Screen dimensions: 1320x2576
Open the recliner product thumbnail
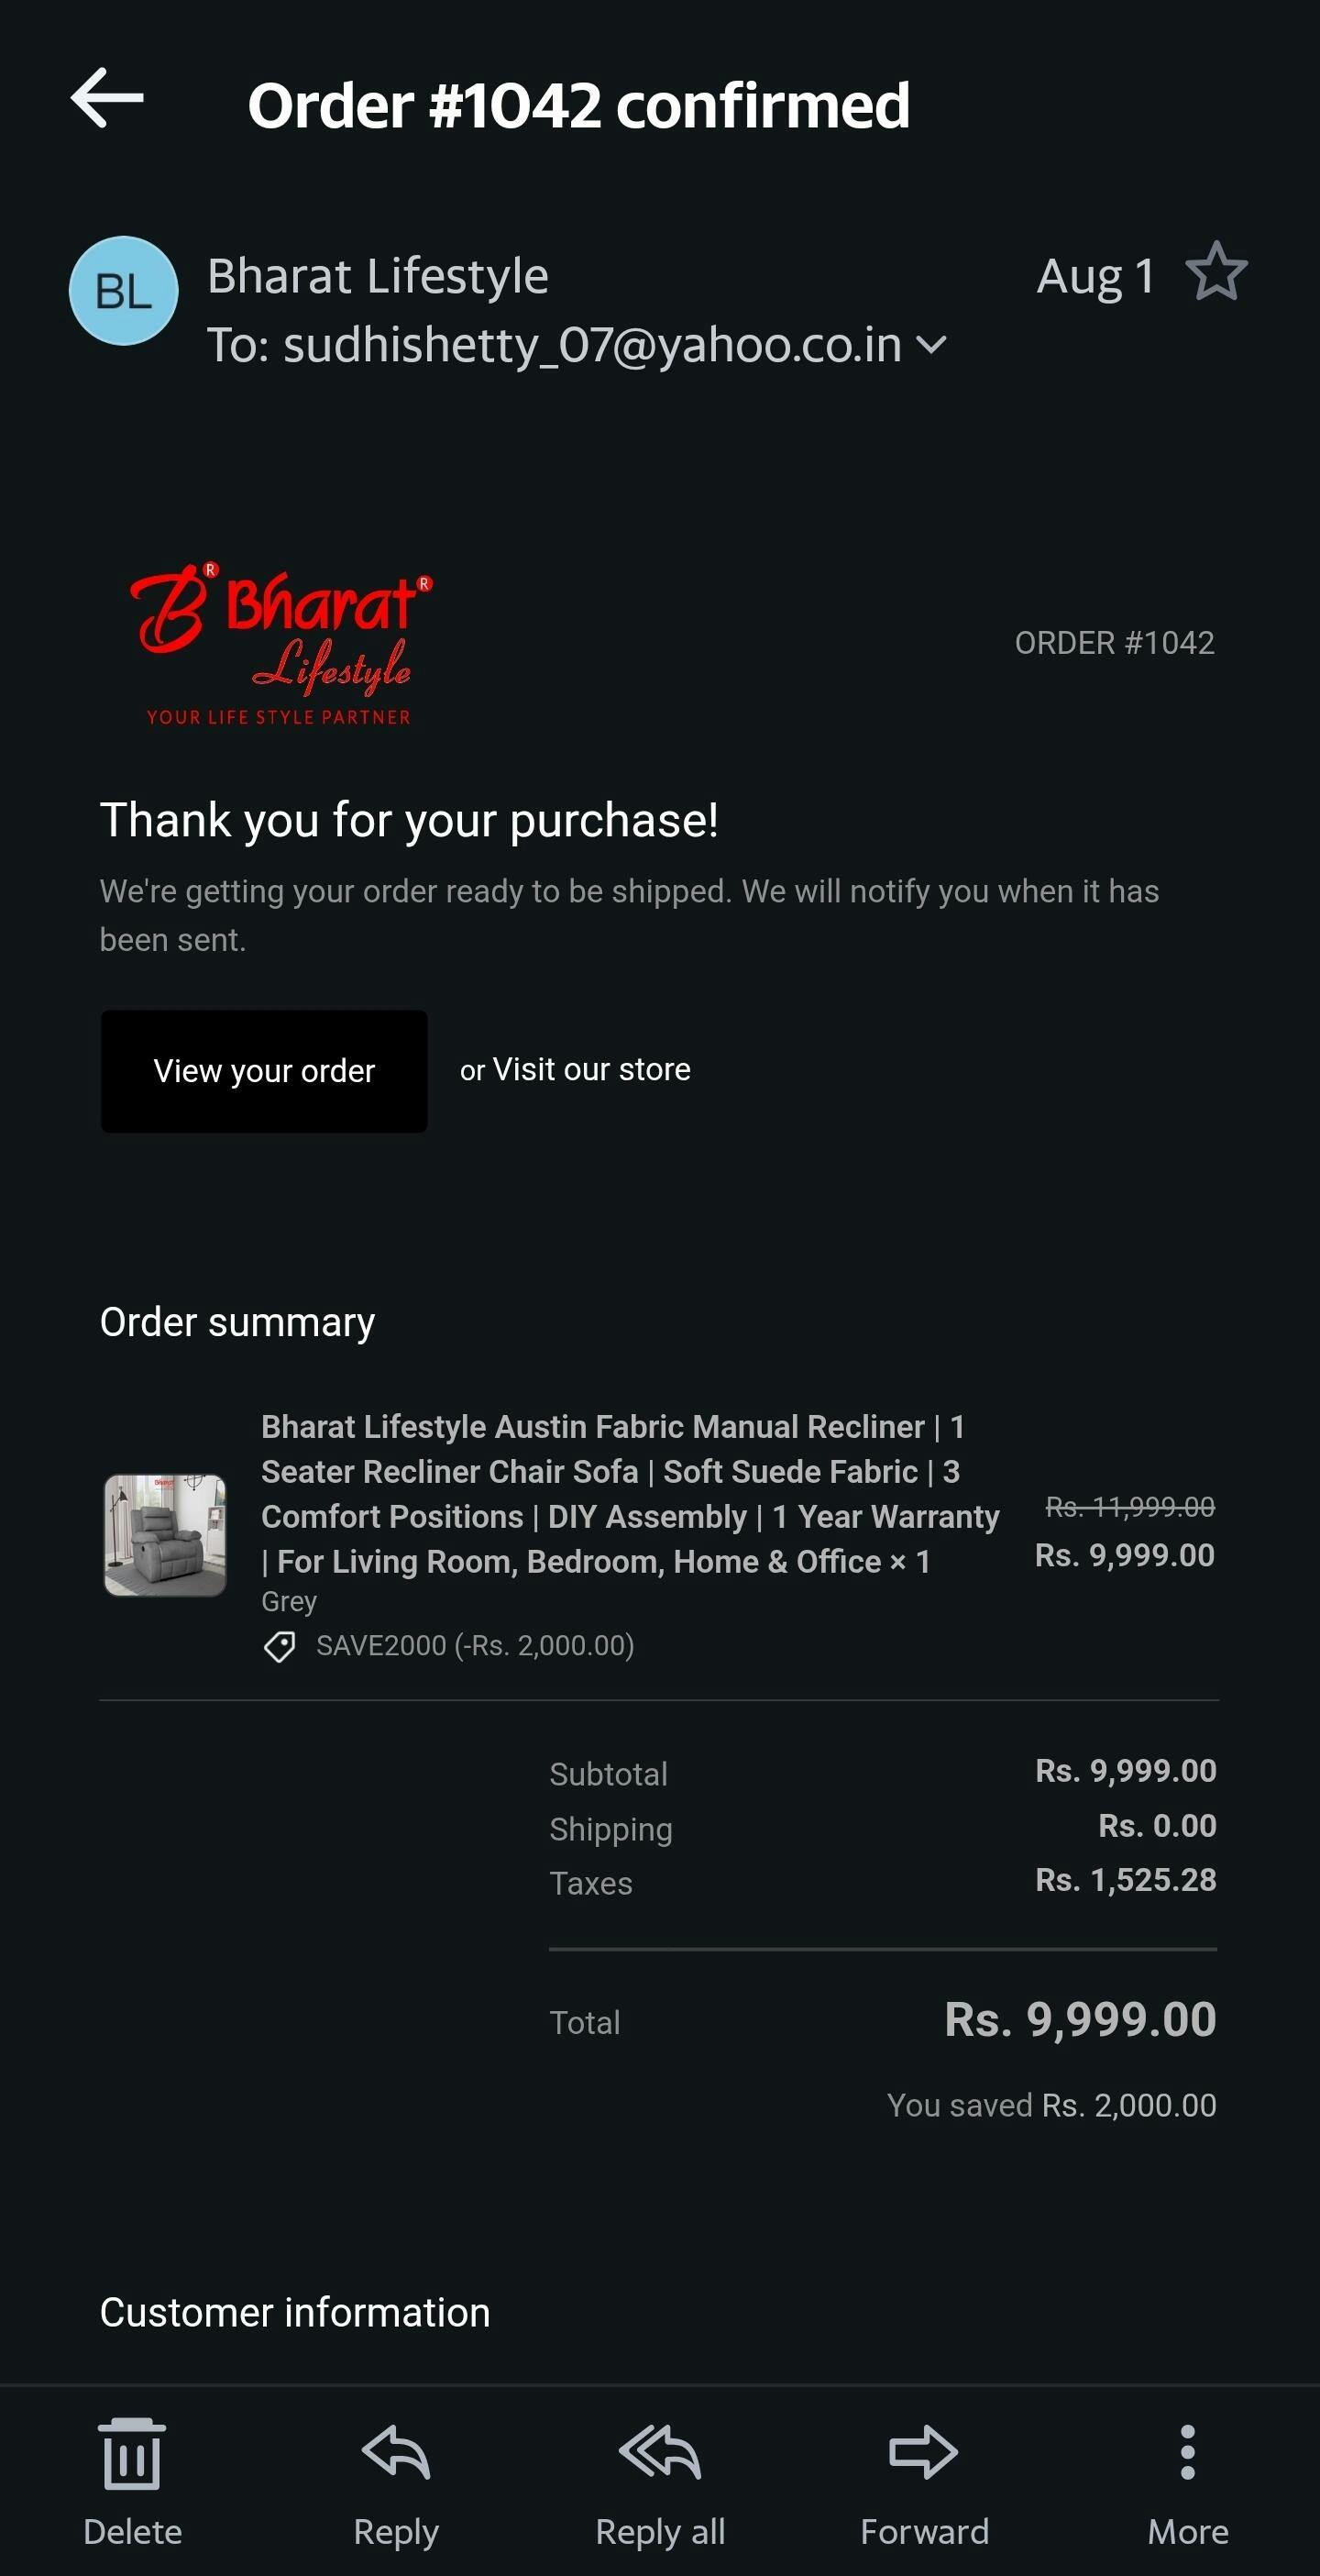(165, 1535)
